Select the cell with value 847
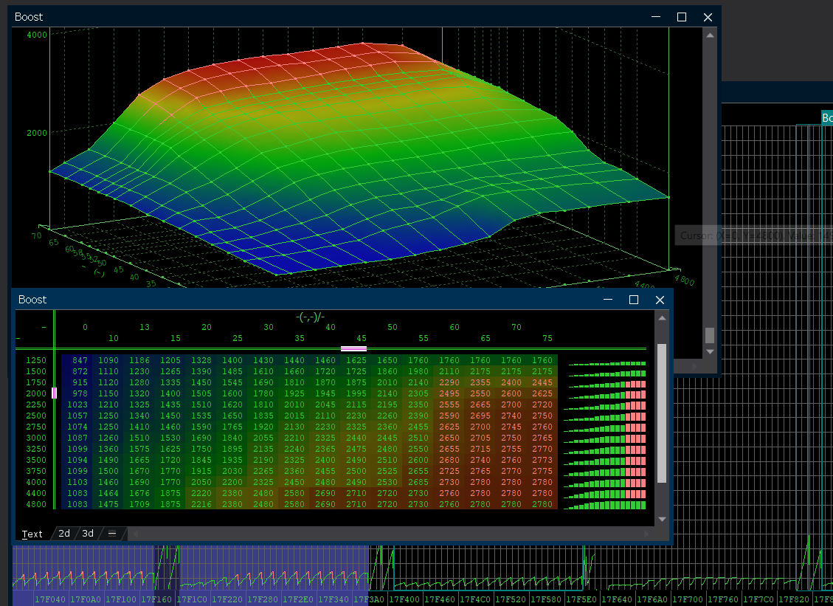The height and width of the screenshot is (606, 833). (x=80, y=361)
